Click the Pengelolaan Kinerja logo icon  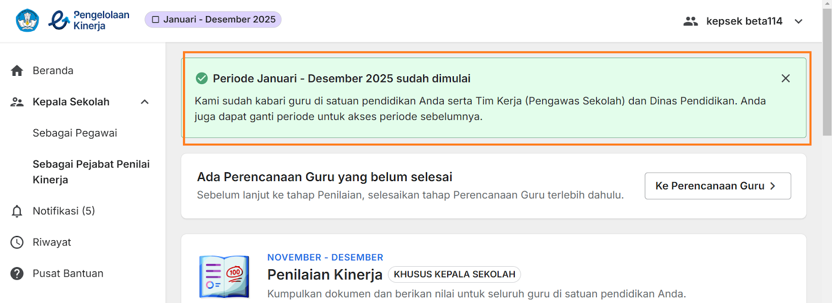tap(59, 21)
